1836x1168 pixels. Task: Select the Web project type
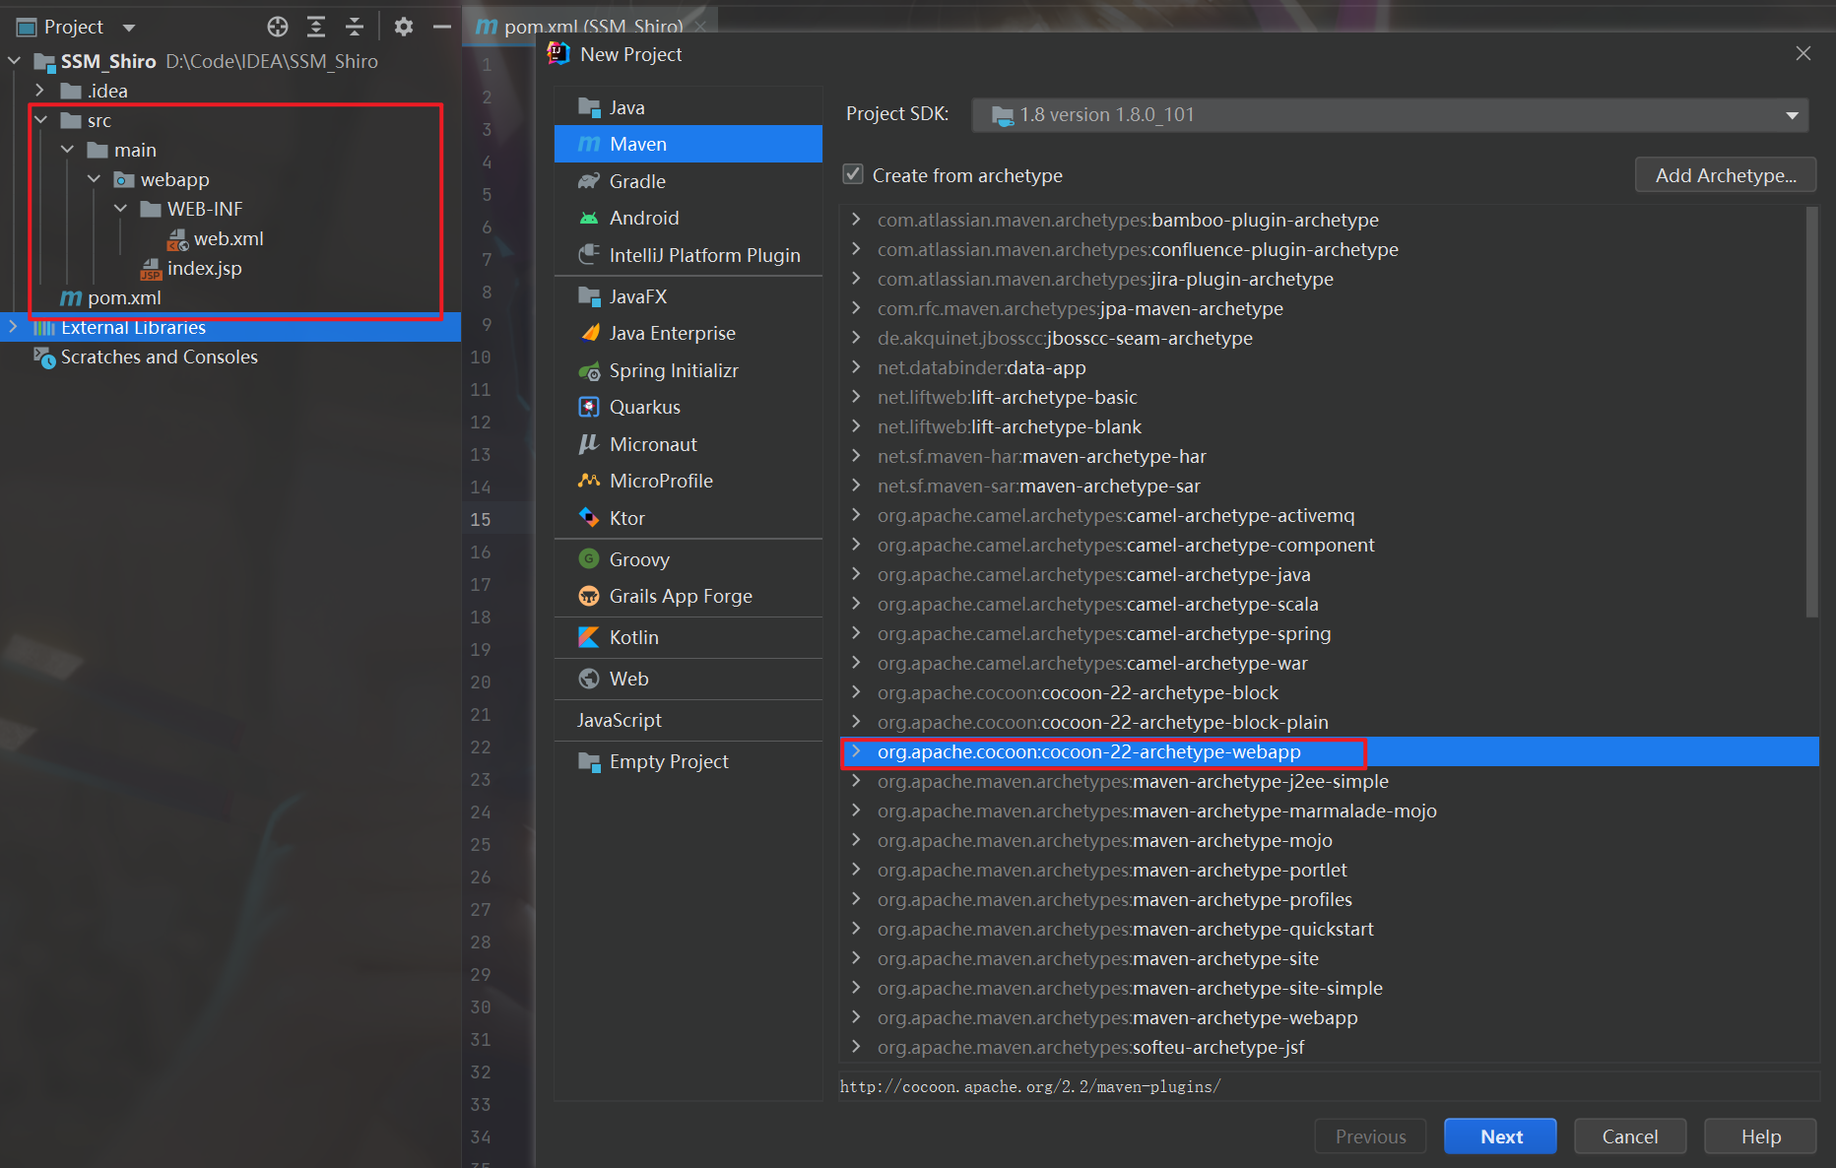coord(688,679)
